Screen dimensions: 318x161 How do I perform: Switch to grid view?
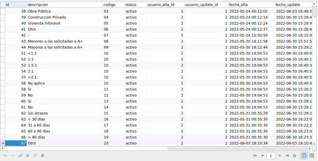[x=304, y=156]
